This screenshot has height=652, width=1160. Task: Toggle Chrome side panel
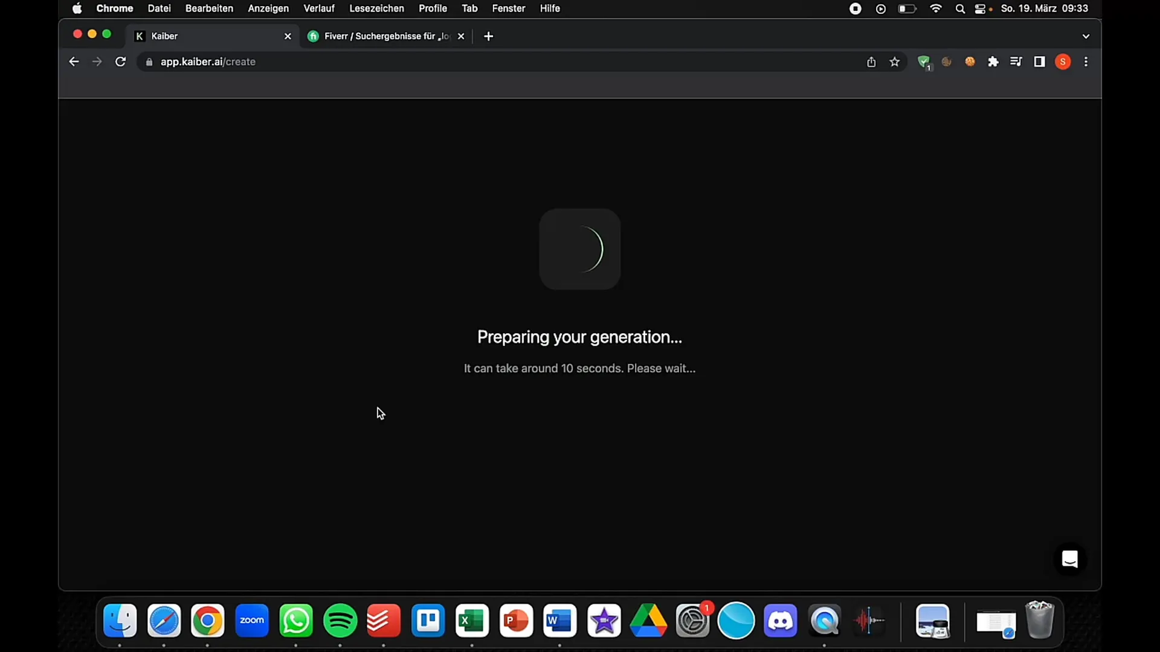tap(1039, 62)
